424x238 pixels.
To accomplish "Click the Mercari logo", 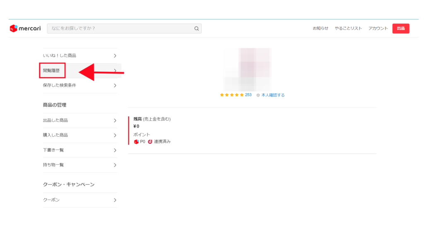I will (25, 29).
